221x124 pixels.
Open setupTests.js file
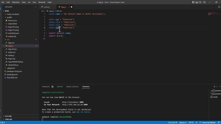(13, 65)
